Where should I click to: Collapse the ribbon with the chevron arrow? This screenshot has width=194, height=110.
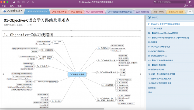191,6
